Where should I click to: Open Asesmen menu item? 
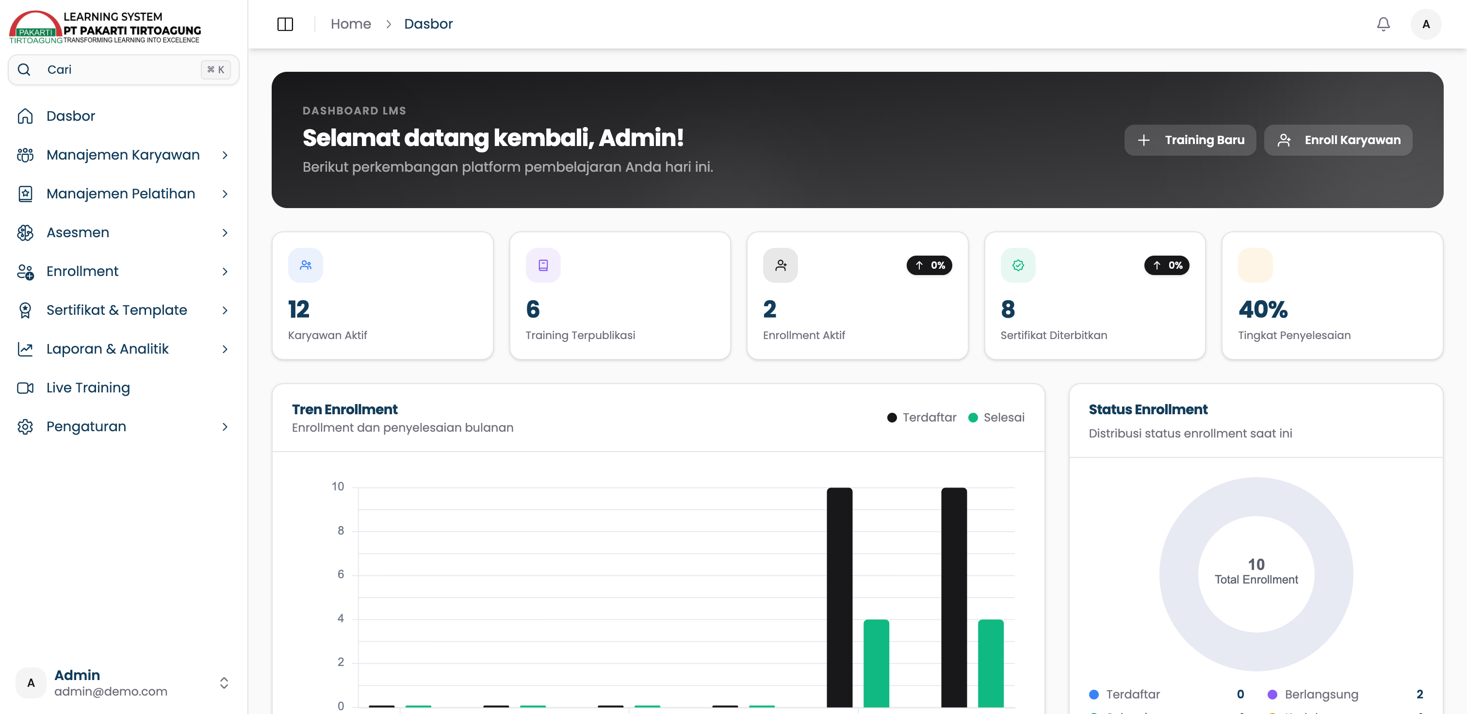point(124,232)
